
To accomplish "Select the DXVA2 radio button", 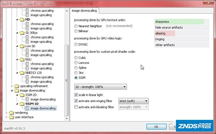I will coord(76,44).
